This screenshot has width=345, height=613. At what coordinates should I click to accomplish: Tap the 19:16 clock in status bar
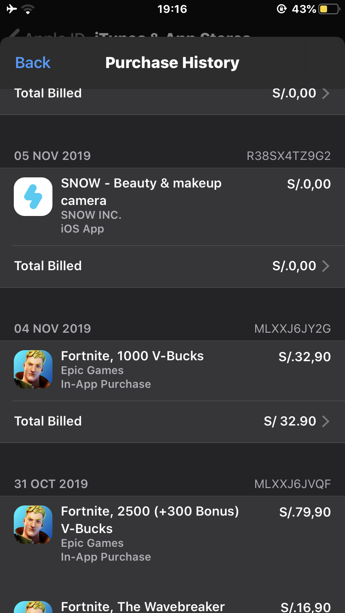coord(172,9)
